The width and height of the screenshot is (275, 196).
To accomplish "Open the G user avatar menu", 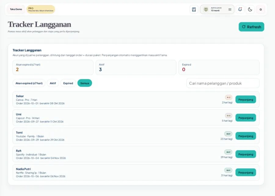I will pos(261,9).
